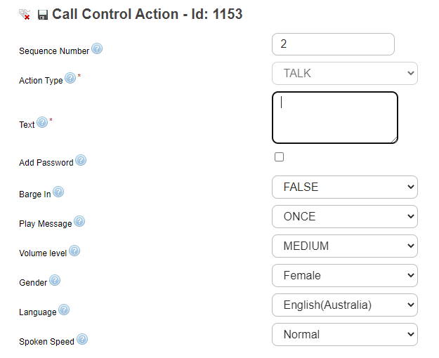Click the delete icon beside the title
Viewport: 439px width, 358px height.
pos(25,15)
